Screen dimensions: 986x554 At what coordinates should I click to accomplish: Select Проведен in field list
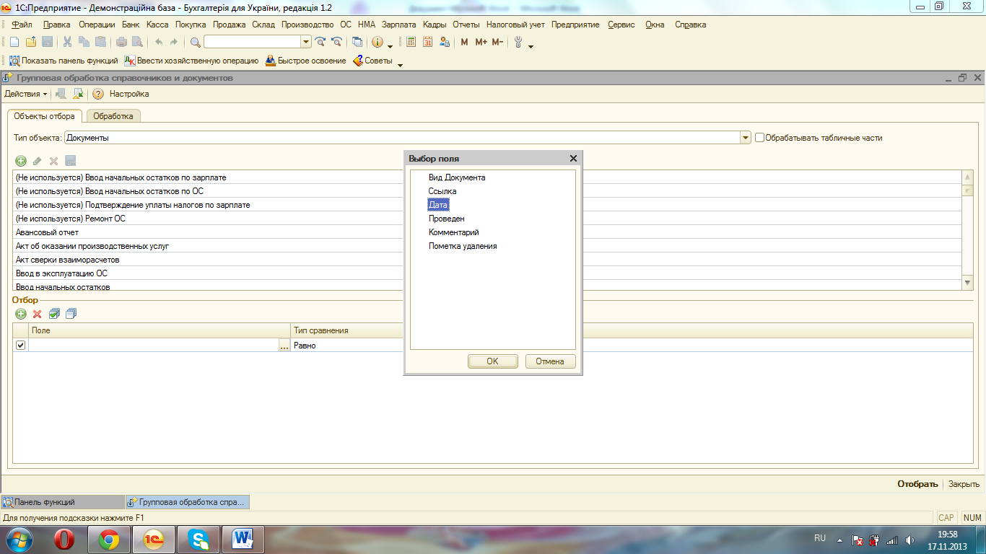click(x=447, y=219)
